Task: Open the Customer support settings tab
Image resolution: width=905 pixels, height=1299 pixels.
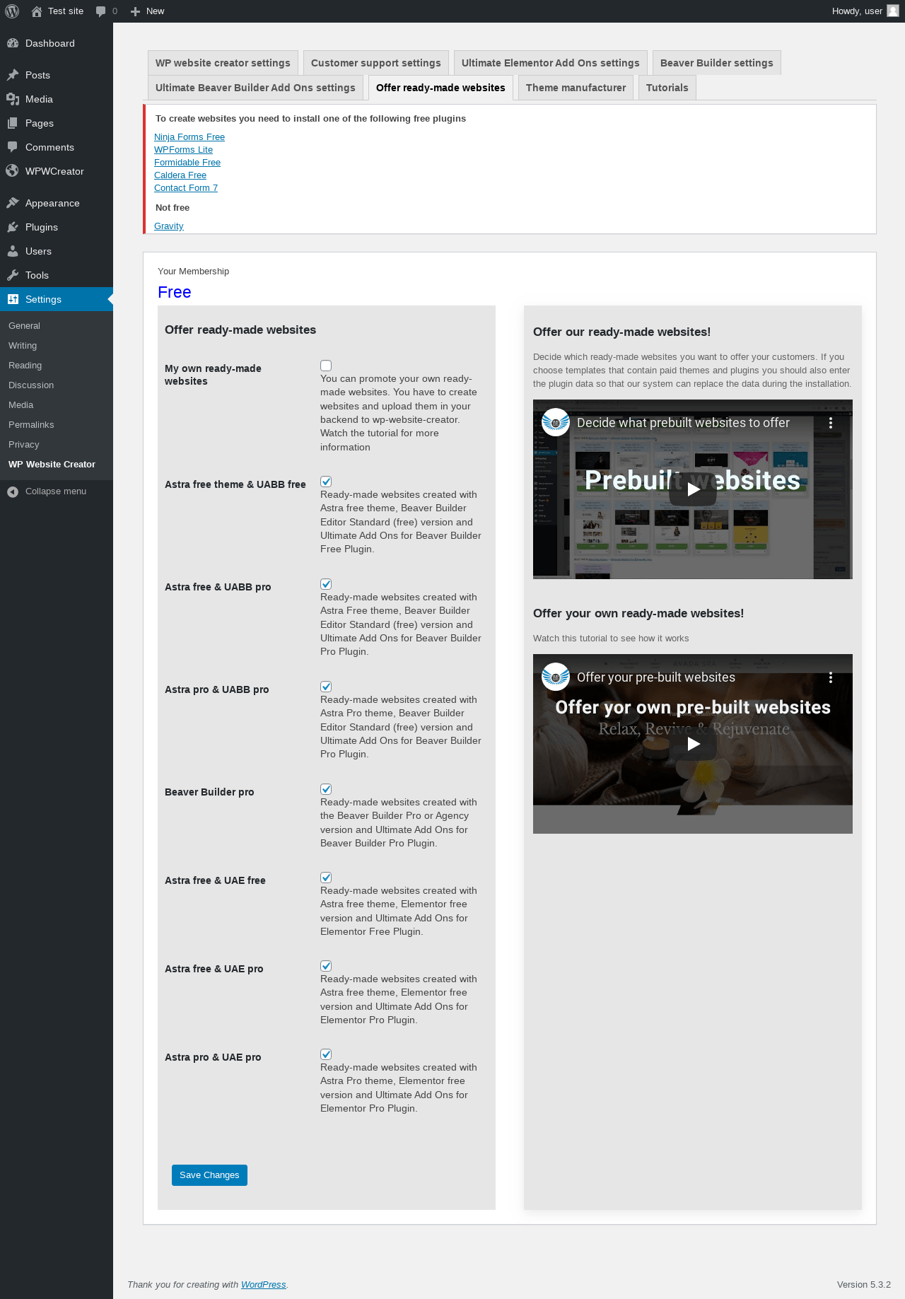Action: click(x=375, y=63)
